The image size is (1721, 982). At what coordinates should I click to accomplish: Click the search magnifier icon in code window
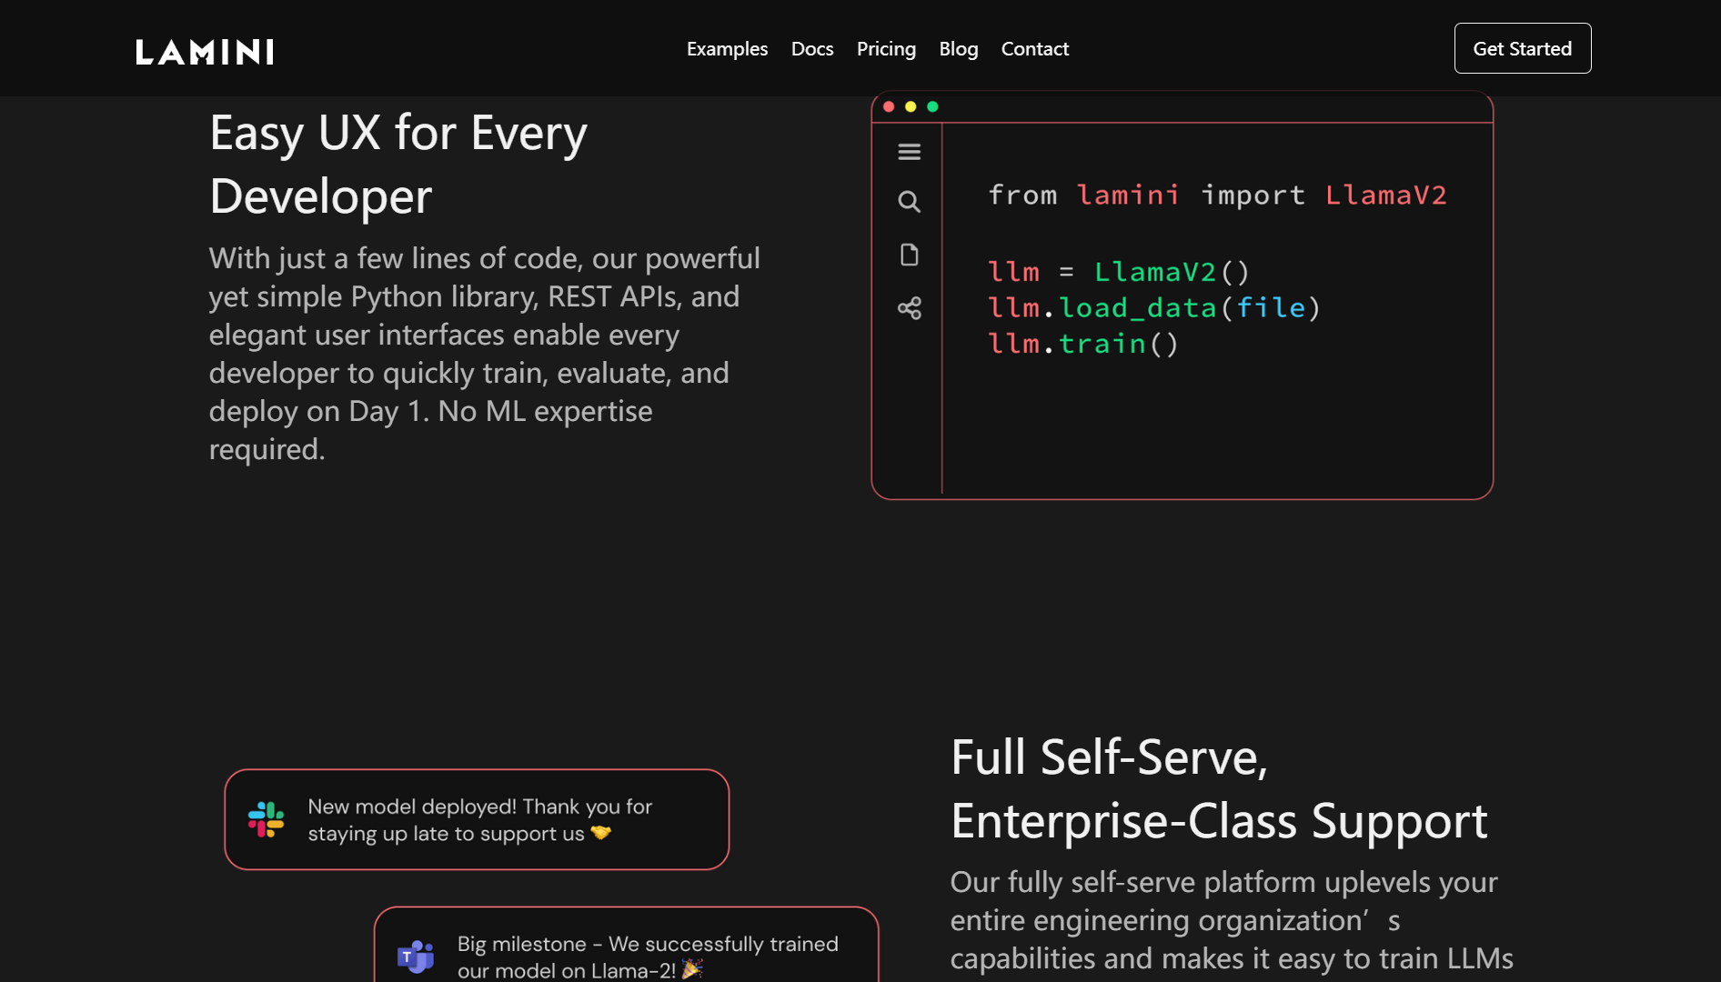click(910, 201)
